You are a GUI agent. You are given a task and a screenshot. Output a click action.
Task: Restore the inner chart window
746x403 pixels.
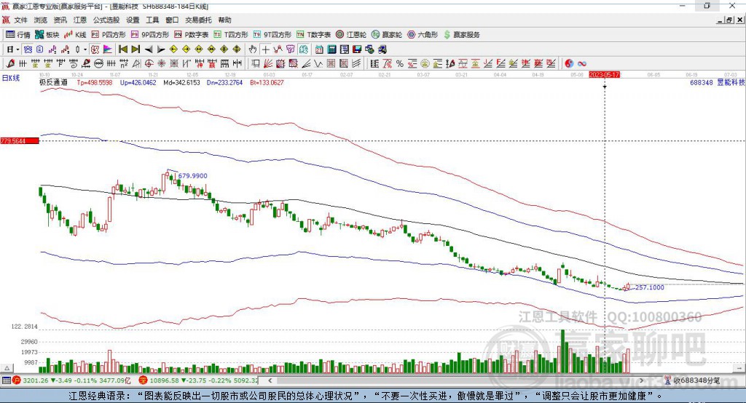pos(729,20)
